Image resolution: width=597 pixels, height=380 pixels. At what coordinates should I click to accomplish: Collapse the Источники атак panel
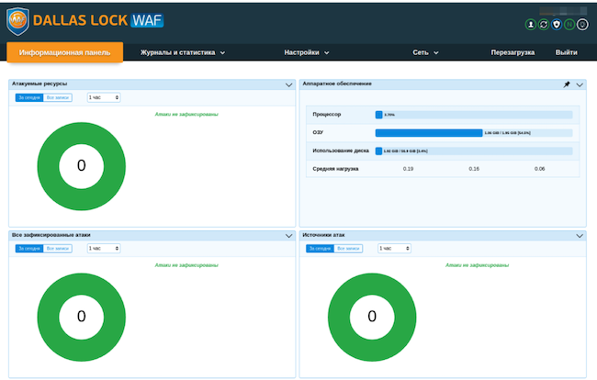click(580, 236)
